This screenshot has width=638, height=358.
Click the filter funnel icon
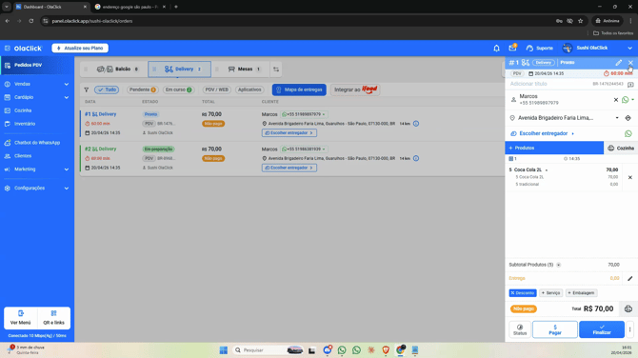click(87, 89)
